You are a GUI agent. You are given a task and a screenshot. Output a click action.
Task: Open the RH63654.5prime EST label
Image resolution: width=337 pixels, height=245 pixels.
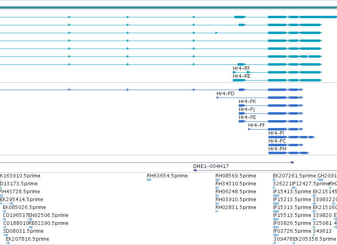167,176
